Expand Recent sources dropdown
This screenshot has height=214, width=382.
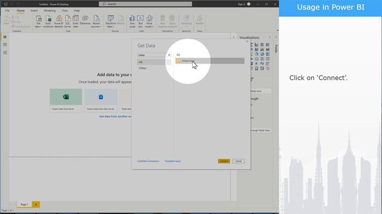click(x=96, y=21)
